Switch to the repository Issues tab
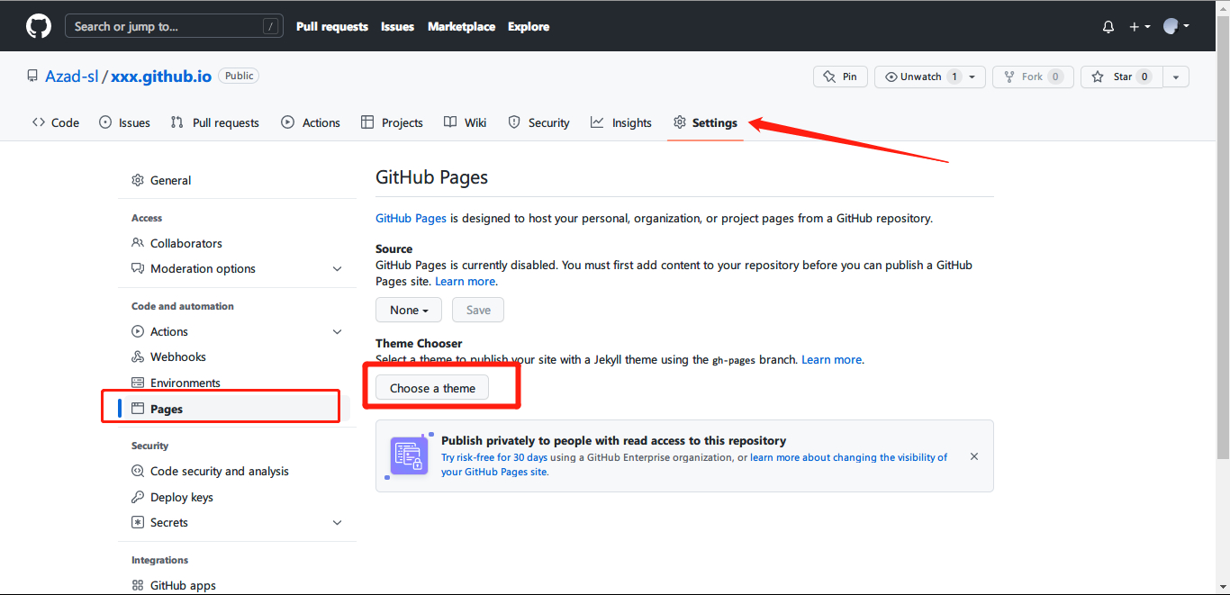Viewport: 1230px width, 595px height. point(124,122)
